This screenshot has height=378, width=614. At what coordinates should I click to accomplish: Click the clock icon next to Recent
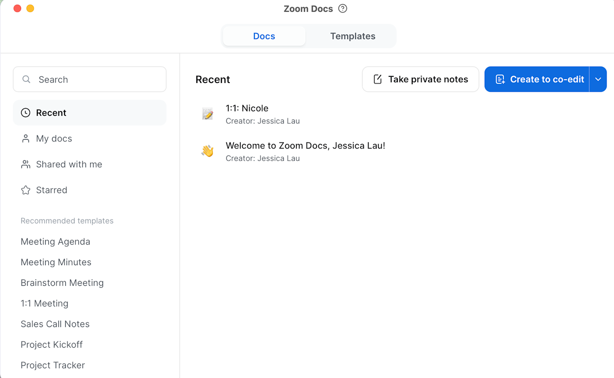point(26,113)
